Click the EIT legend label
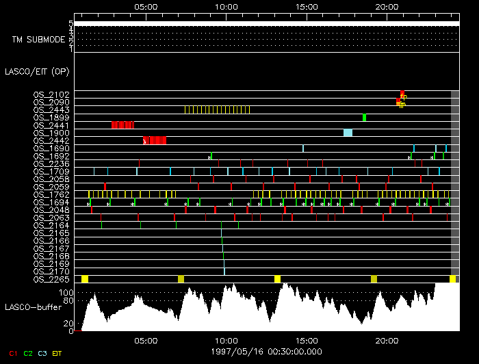479x364 pixels. pos(57,353)
